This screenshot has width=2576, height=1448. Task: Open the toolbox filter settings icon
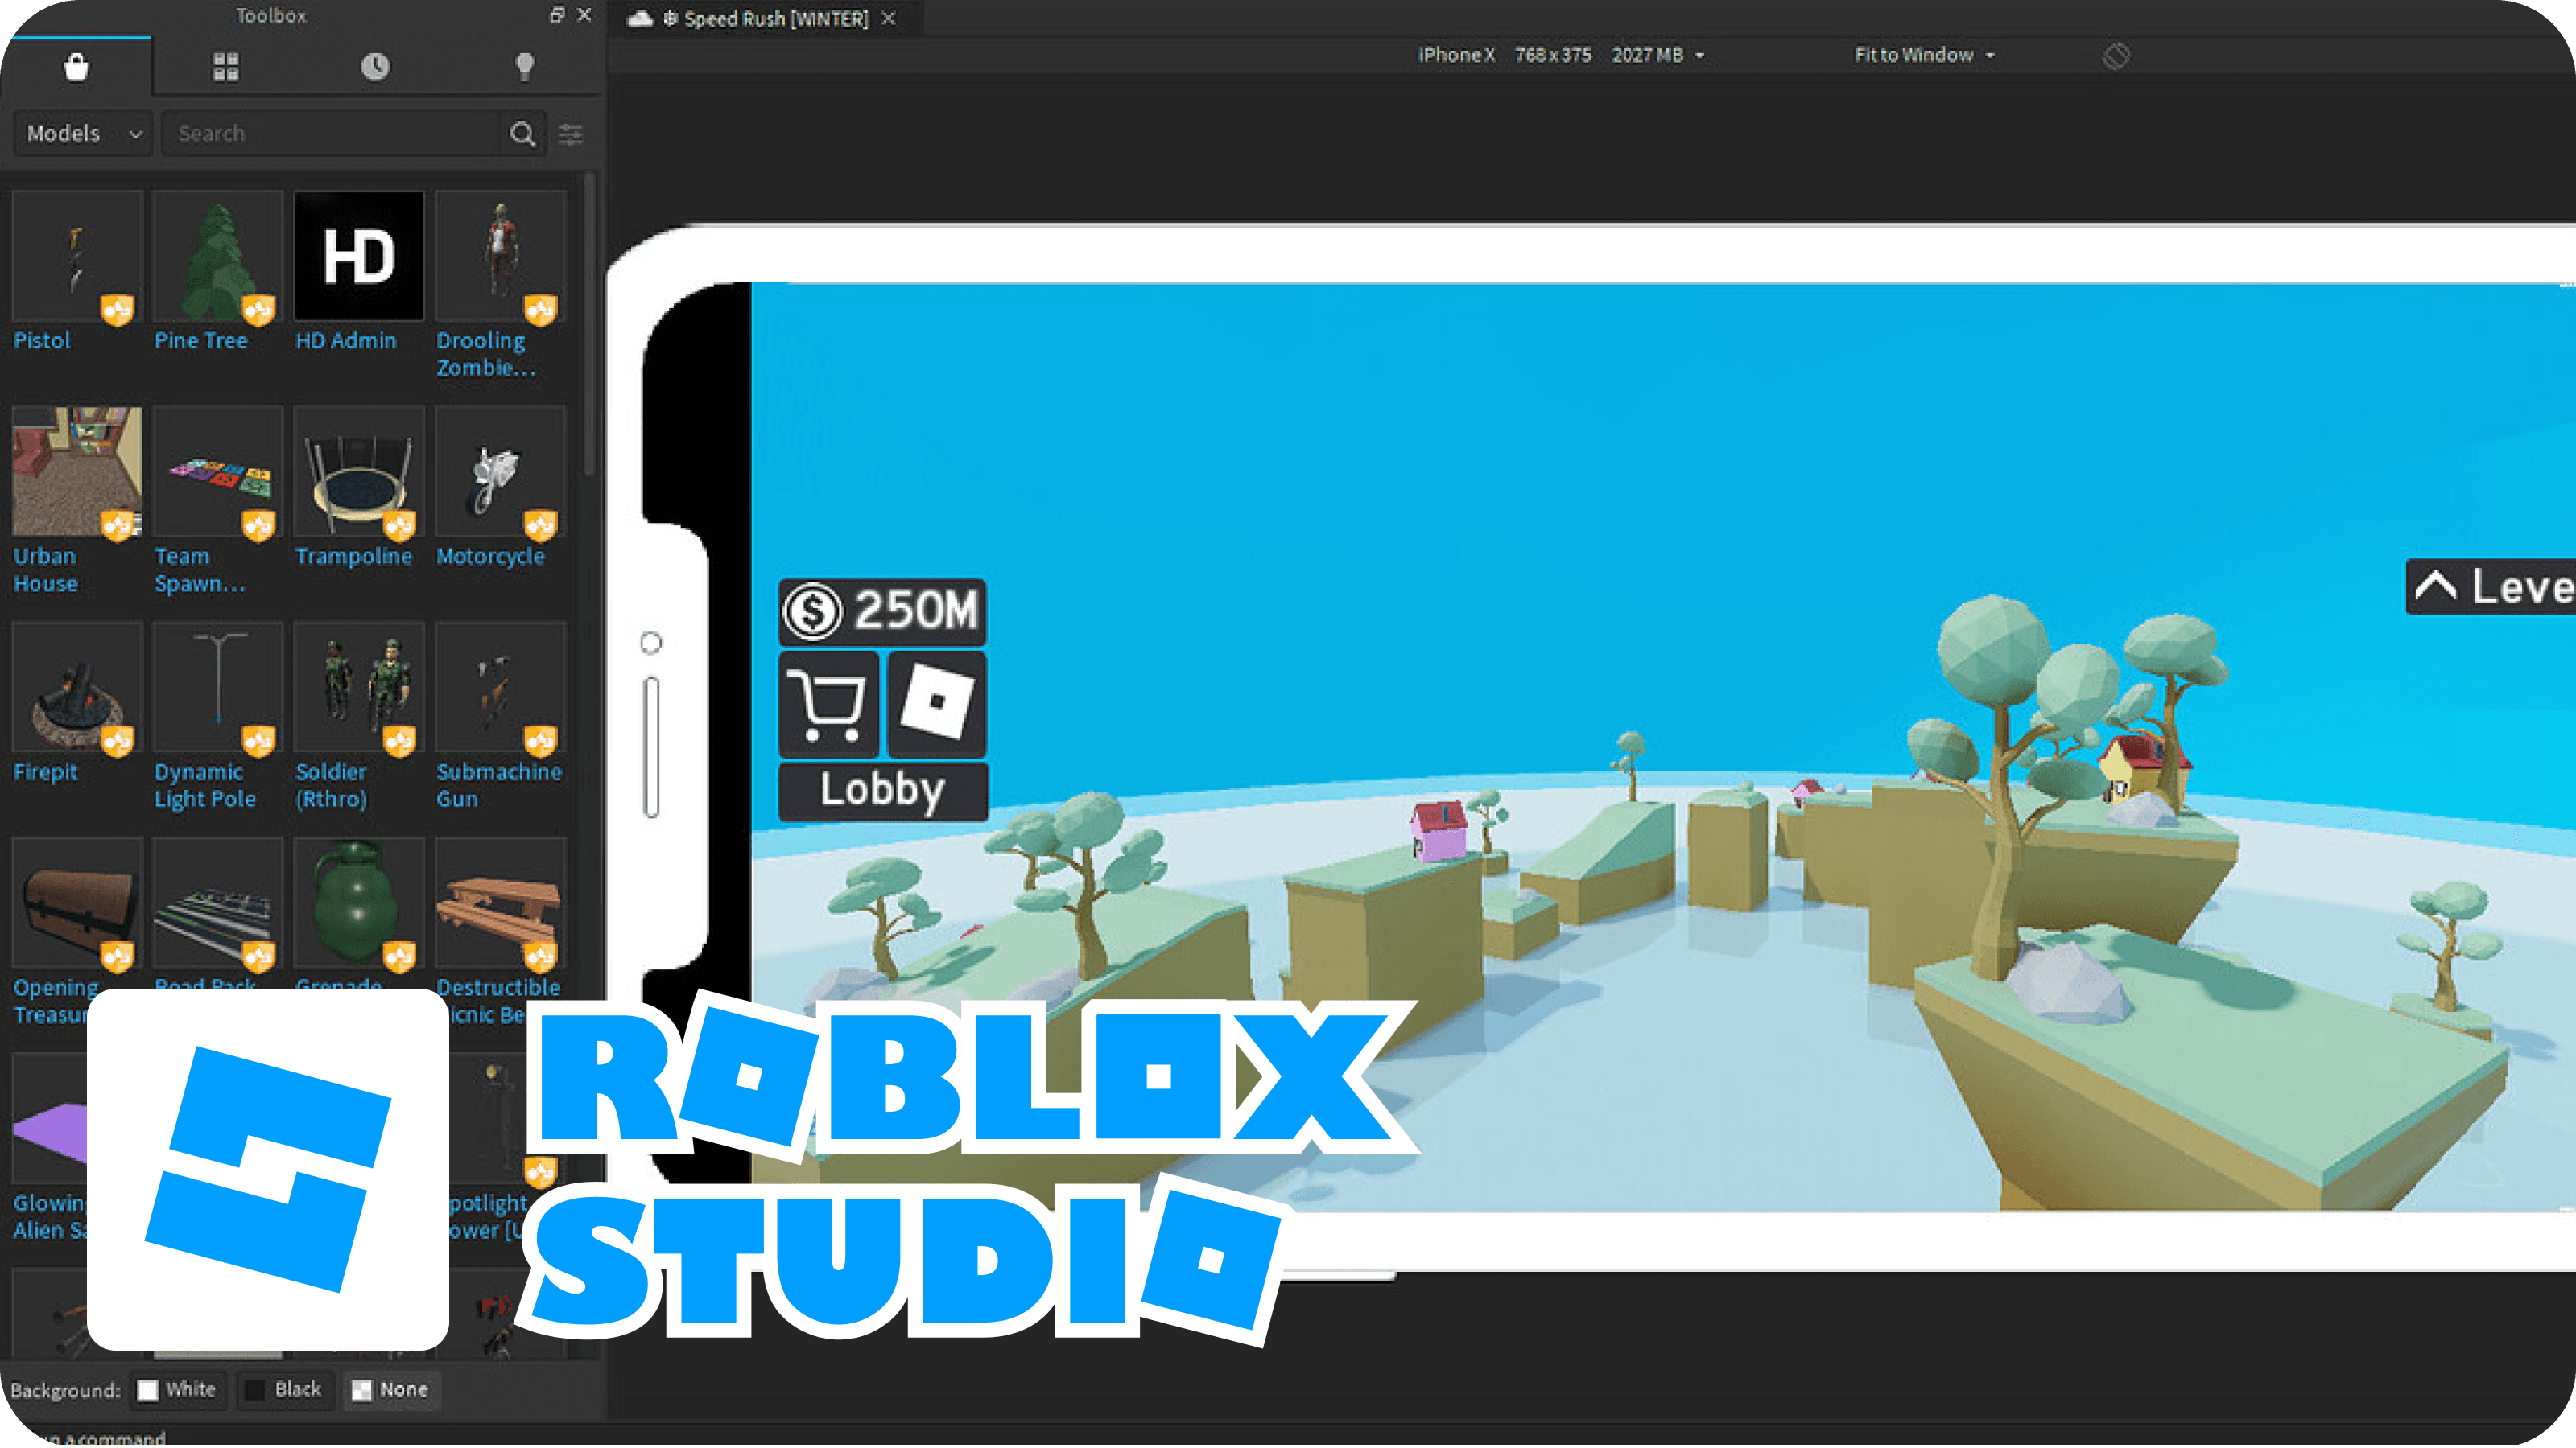click(x=571, y=134)
